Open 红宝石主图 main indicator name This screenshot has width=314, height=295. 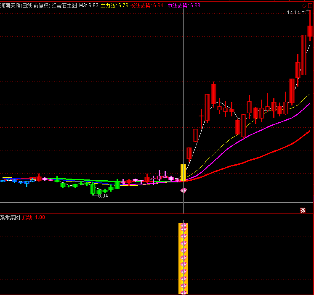pos(64,5)
